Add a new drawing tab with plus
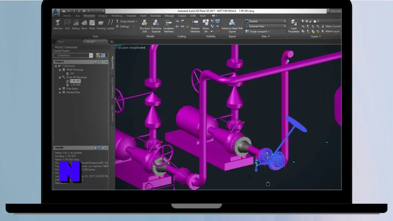The image size is (393, 221). coord(112,42)
